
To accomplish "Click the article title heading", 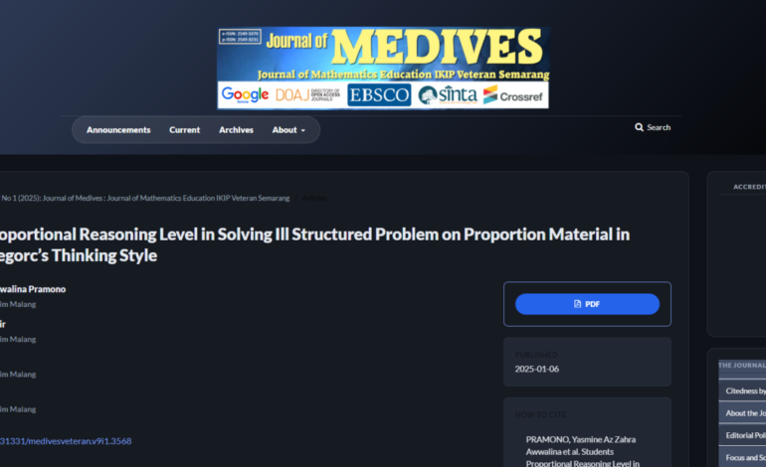I will [x=314, y=244].
